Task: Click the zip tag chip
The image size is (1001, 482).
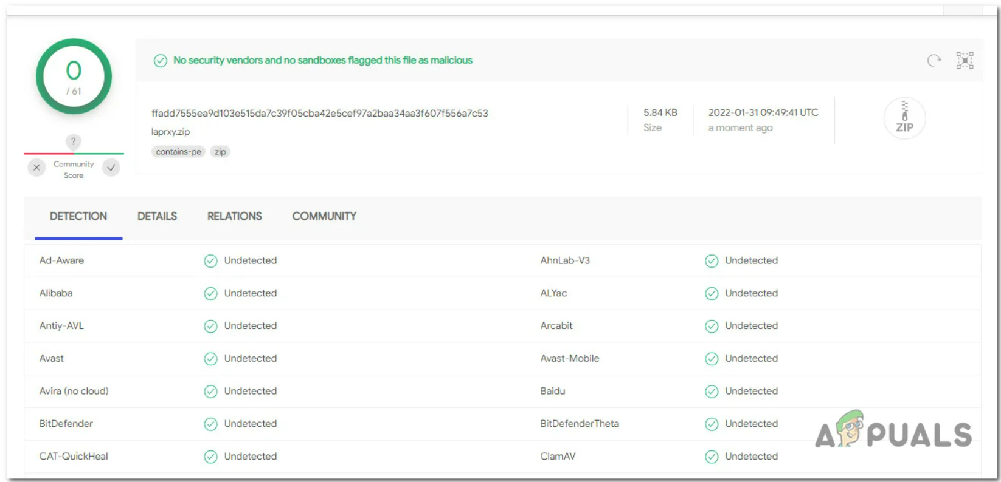Action: [220, 152]
